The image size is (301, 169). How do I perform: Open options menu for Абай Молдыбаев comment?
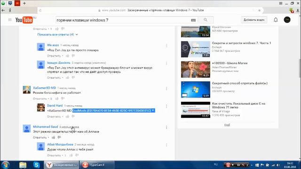166,145
